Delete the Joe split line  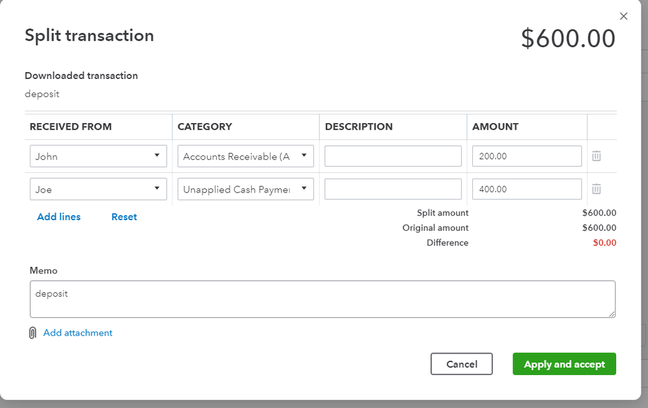tap(596, 189)
